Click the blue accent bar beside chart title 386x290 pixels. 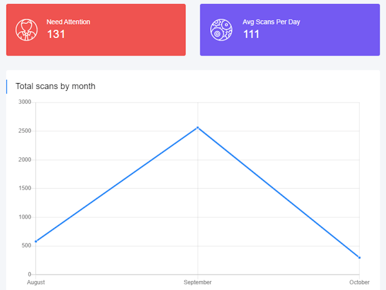tap(6, 86)
